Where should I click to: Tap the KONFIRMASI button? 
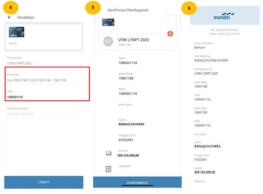[137, 183]
